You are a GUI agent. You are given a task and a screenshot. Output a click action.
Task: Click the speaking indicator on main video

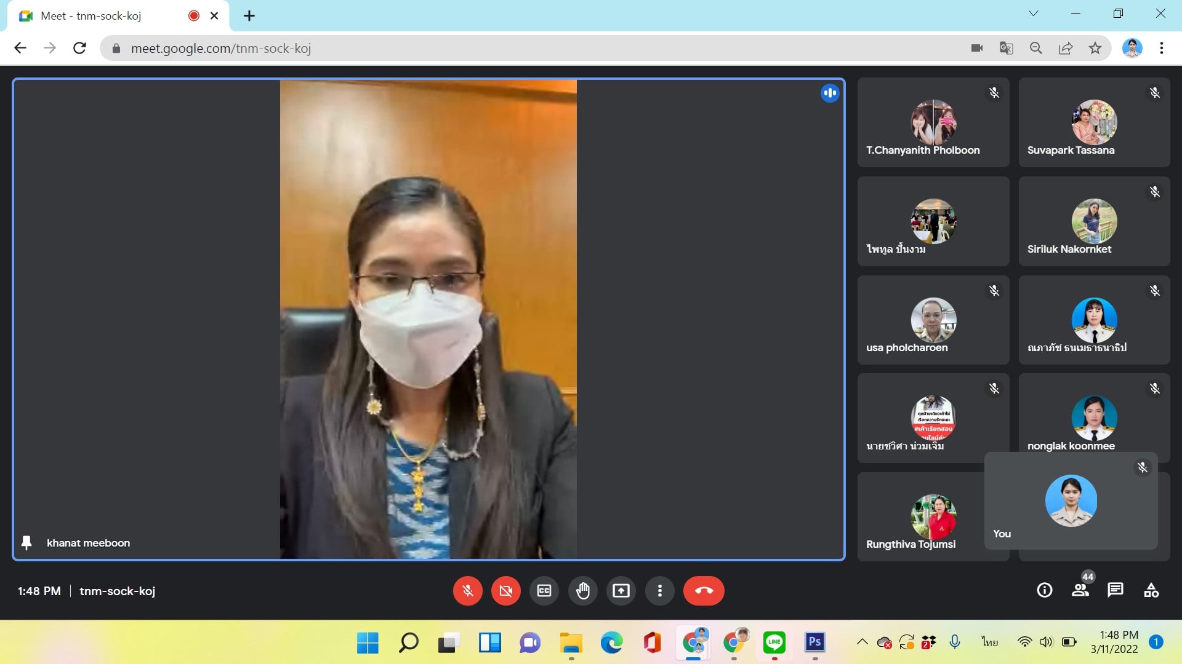click(830, 93)
